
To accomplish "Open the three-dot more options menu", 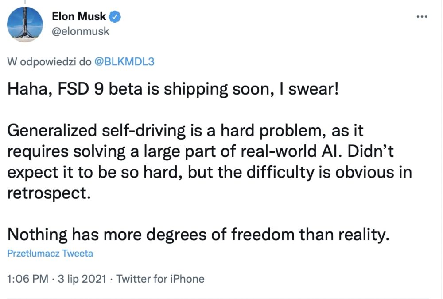I will (x=422, y=17).
